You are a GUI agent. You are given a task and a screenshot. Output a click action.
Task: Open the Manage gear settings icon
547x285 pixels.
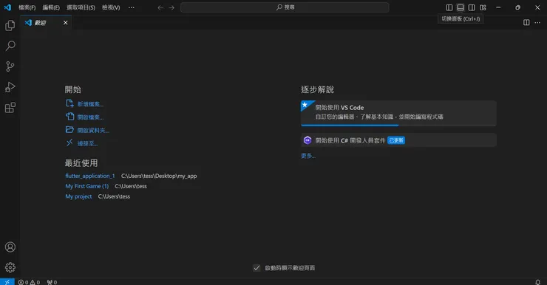[x=10, y=267]
